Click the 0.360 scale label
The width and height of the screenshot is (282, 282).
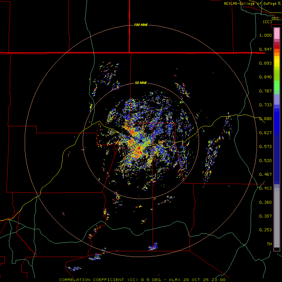click(x=265, y=202)
